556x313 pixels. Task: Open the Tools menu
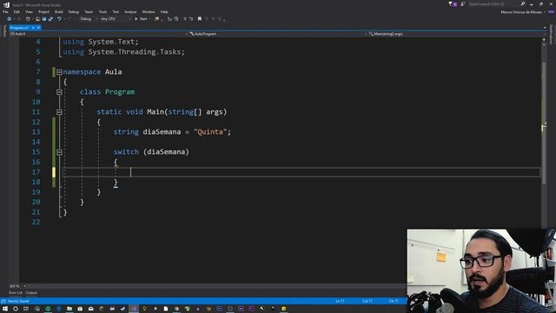[103, 11]
